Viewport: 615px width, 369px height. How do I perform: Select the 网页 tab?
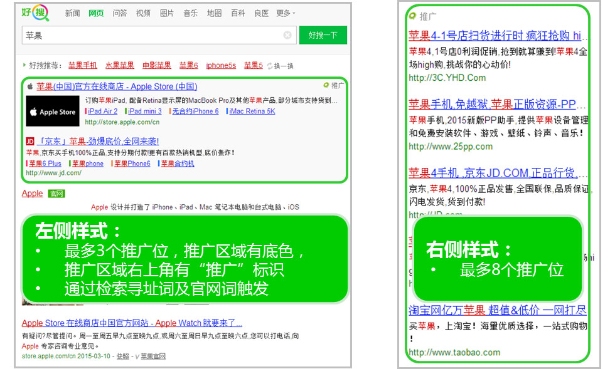point(96,13)
